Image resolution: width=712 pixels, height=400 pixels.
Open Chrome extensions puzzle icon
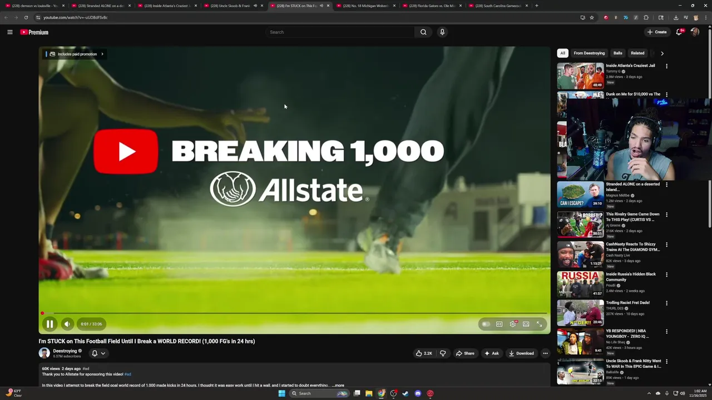point(646,17)
